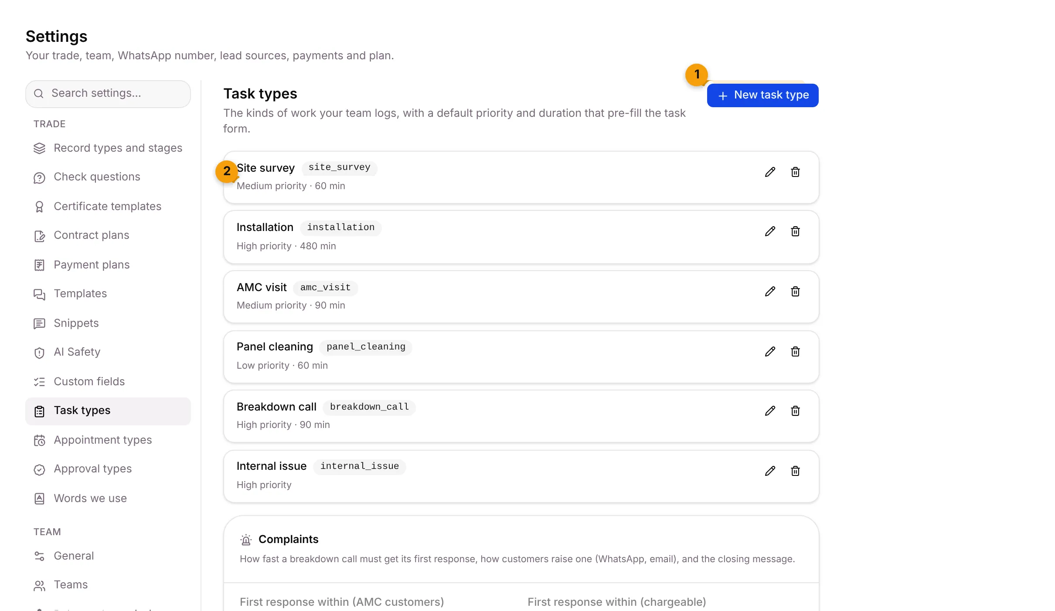This screenshot has height=611, width=1055.
Task: Click the Complaints section heading
Action: [x=288, y=540]
